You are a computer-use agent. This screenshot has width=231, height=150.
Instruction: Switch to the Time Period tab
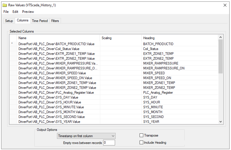point(40,21)
